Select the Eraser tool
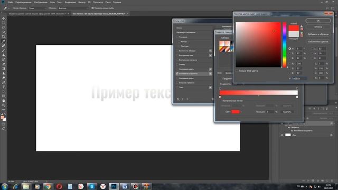This screenshot has height=190, width=338. click(4, 64)
